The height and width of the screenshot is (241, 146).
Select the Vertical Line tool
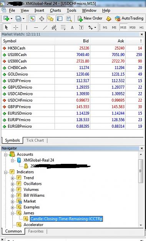(27, 27)
